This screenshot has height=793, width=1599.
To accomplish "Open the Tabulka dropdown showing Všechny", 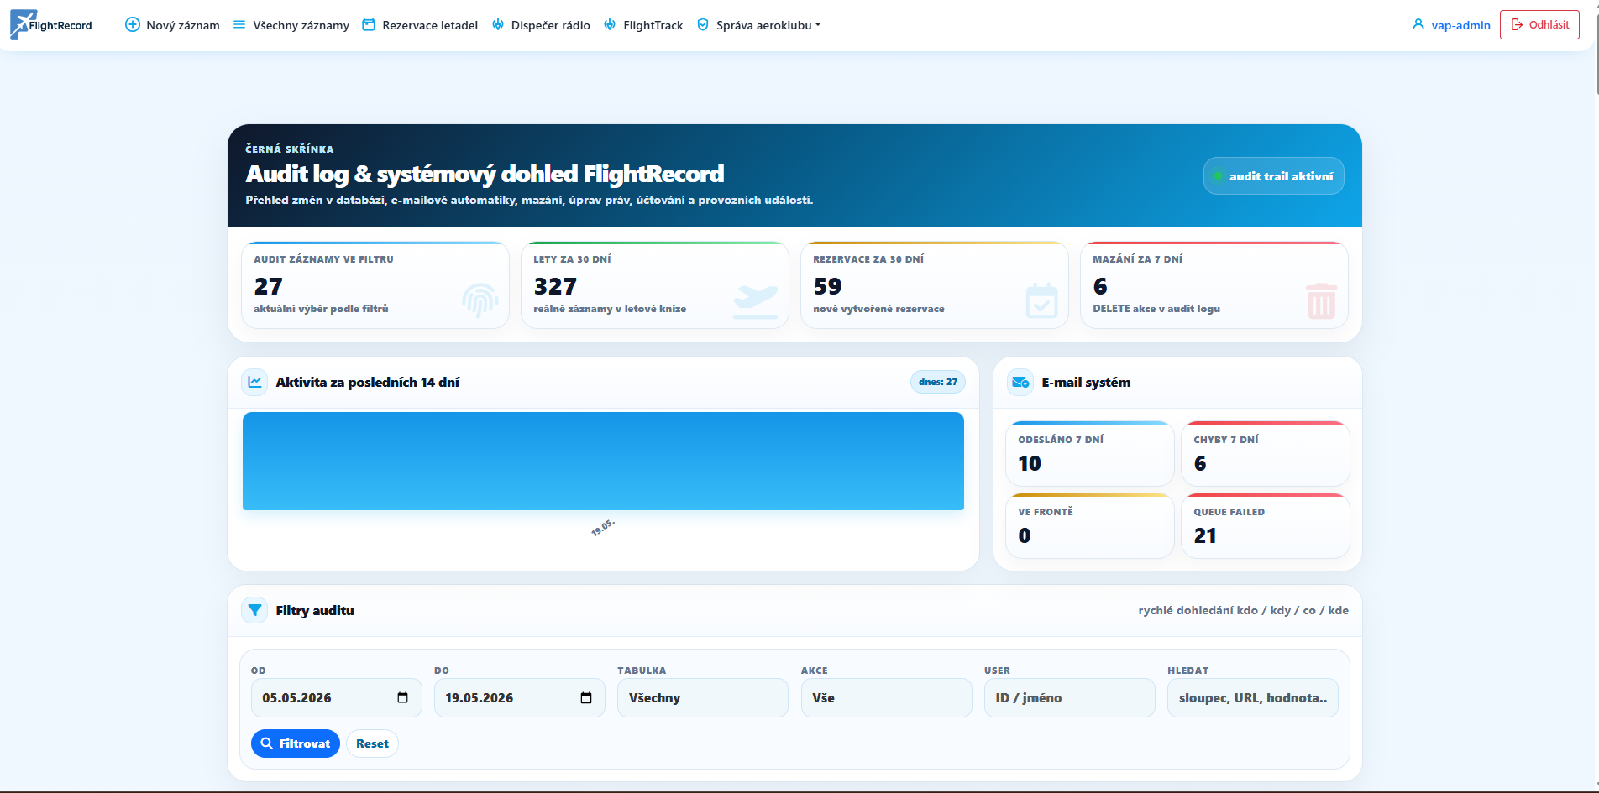I will [x=703, y=698].
